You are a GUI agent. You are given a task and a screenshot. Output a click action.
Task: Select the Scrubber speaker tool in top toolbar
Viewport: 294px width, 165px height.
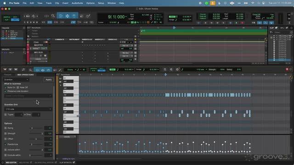(x=81, y=16)
